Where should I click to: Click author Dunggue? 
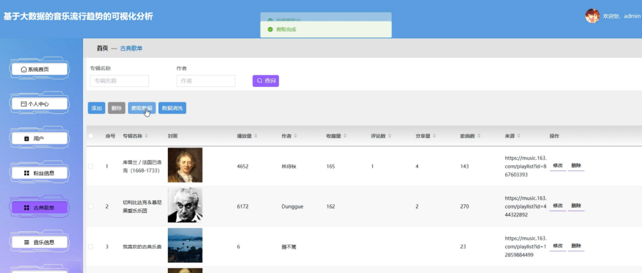[293, 206]
